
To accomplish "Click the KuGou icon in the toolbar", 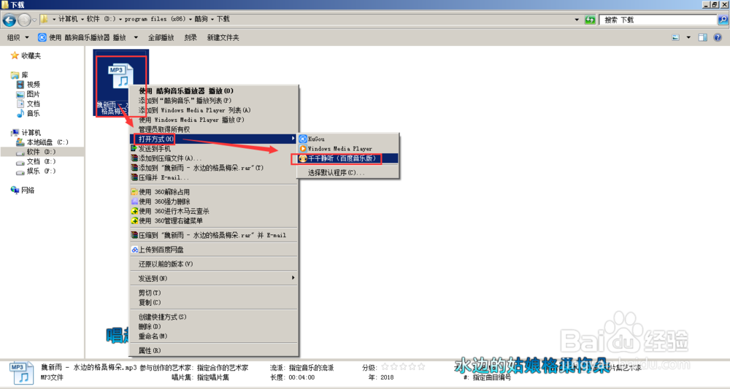I will [x=42, y=38].
